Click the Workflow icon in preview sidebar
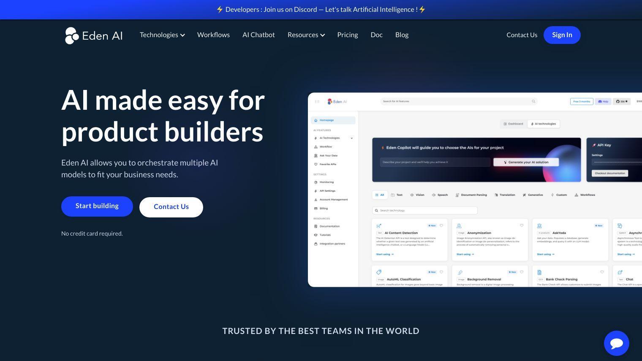 click(316, 147)
